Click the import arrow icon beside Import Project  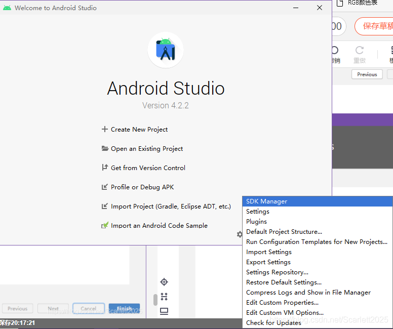point(104,206)
